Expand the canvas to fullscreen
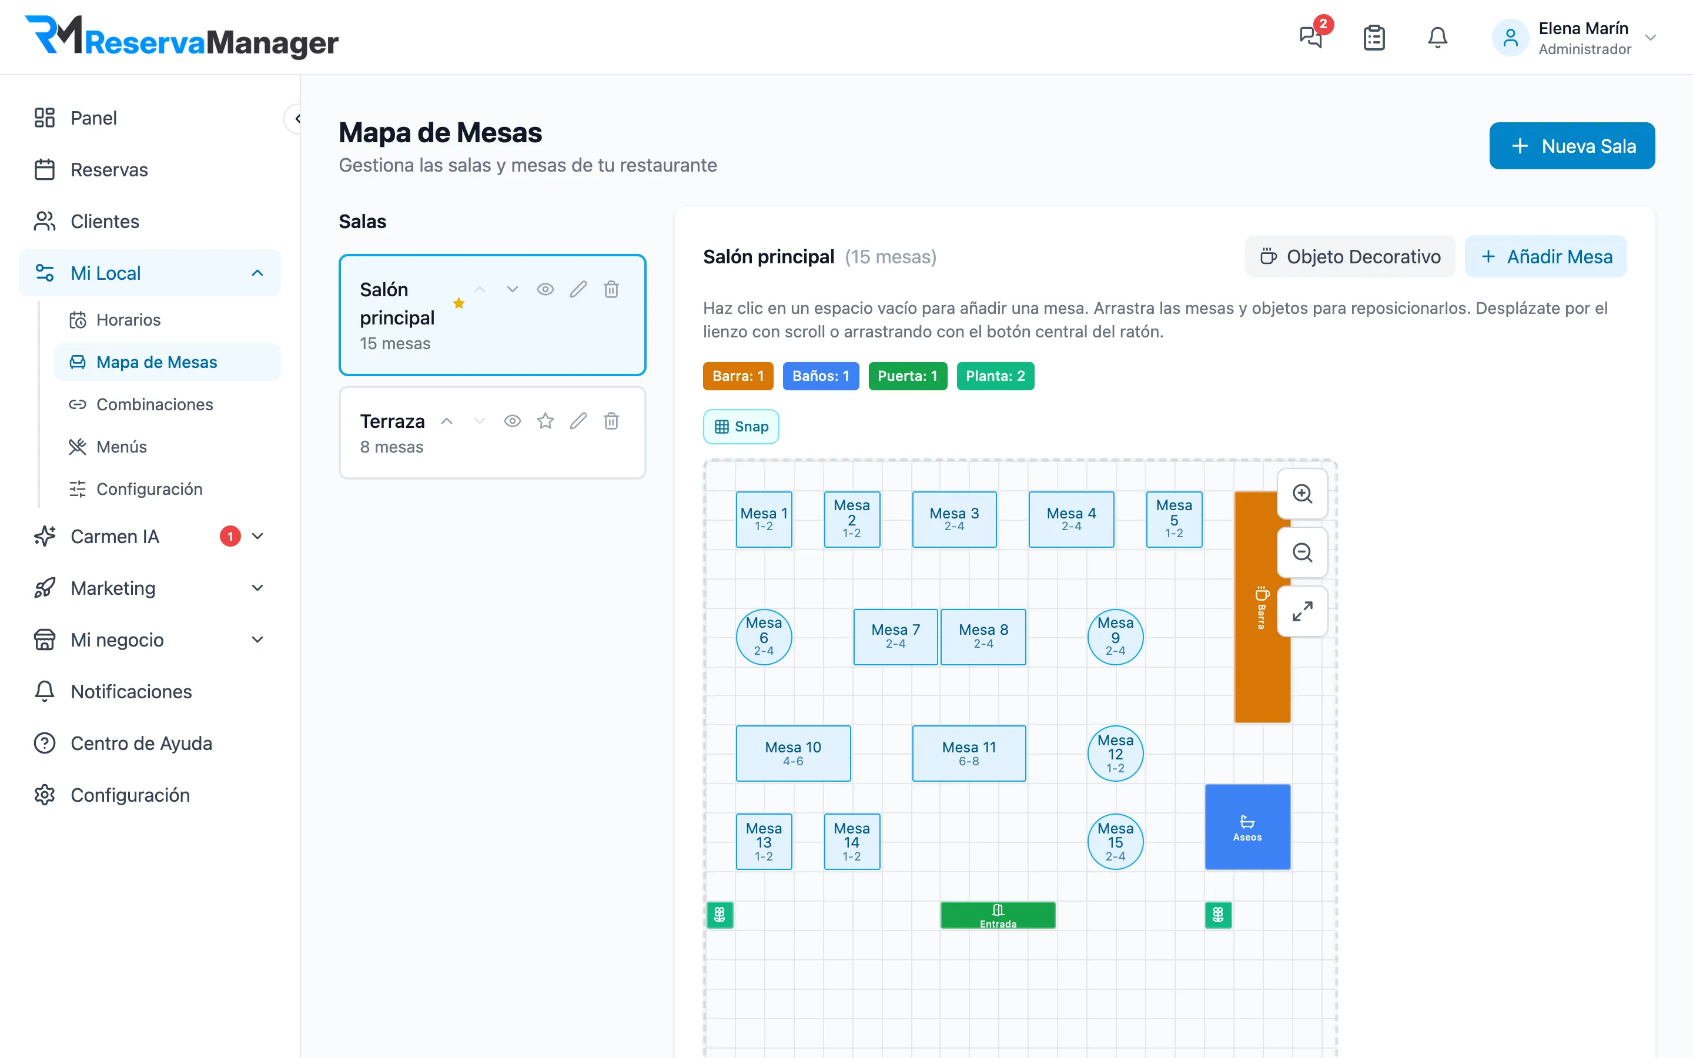The image size is (1693, 1058). point(1302,611)
